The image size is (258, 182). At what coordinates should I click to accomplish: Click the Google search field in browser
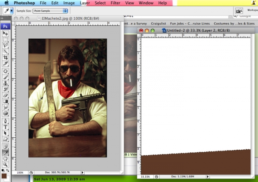pyautogui.click(x=245, y=16)
